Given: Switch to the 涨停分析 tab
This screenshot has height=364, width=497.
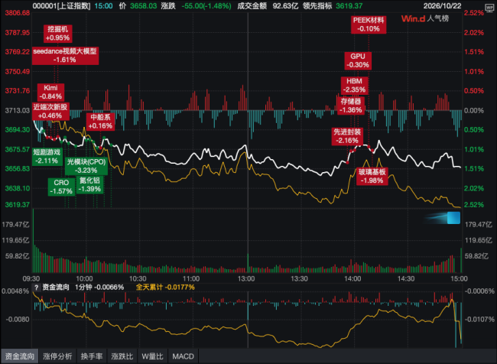Looking at the screenshot, I should point(57,356).
